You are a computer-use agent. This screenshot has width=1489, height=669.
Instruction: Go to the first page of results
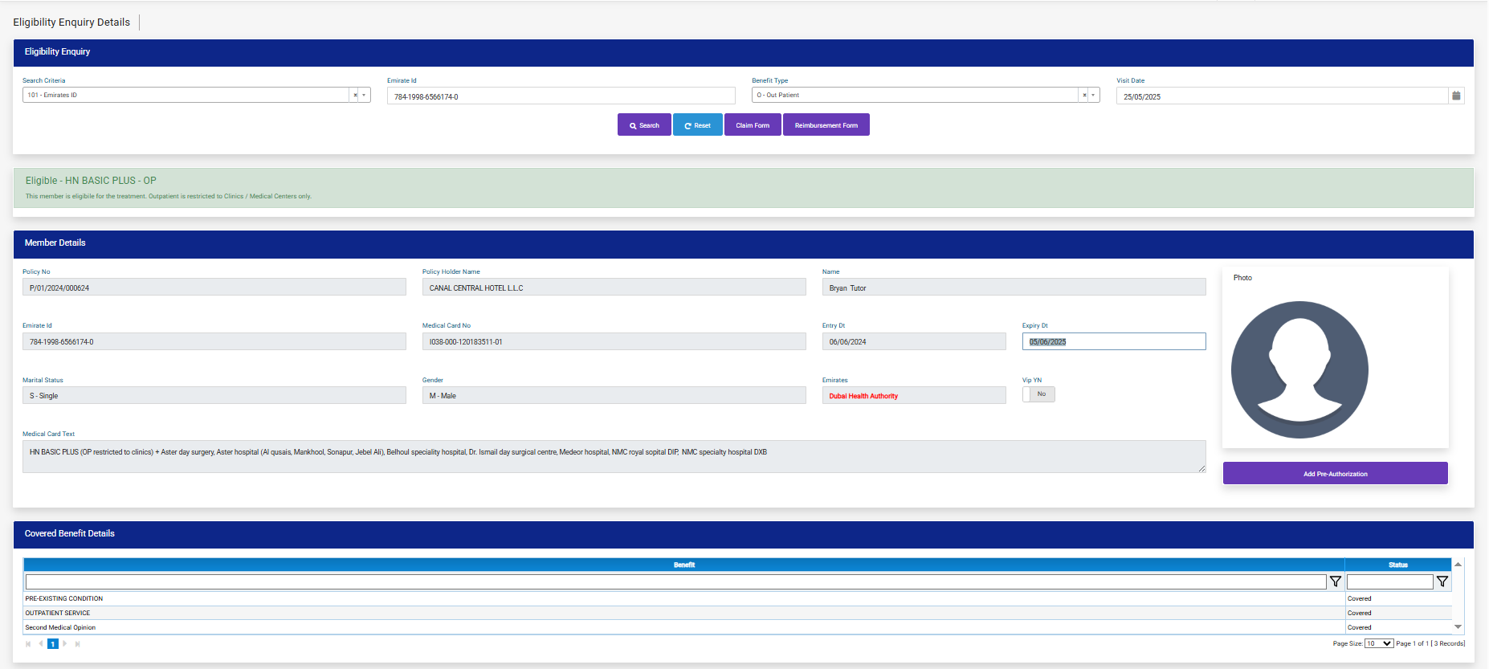28,644
